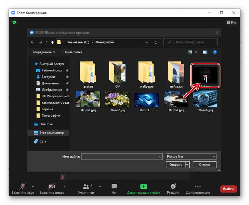This screenshot has height=205, width=249.
Task: Open the Participants list icon
Action: pos(86,186)
